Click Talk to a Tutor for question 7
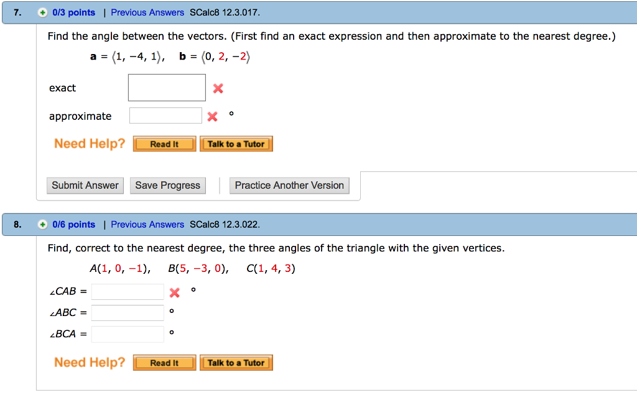This screenshot has width=637, height=398. pyautogui.click(x=236, y=143)
